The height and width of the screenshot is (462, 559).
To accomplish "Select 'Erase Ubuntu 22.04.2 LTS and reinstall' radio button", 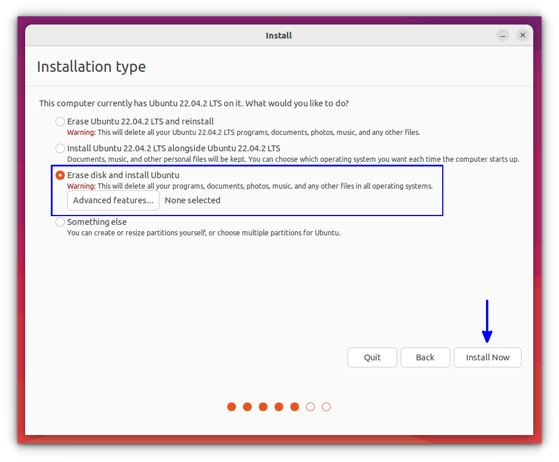I will pos(60,121).
